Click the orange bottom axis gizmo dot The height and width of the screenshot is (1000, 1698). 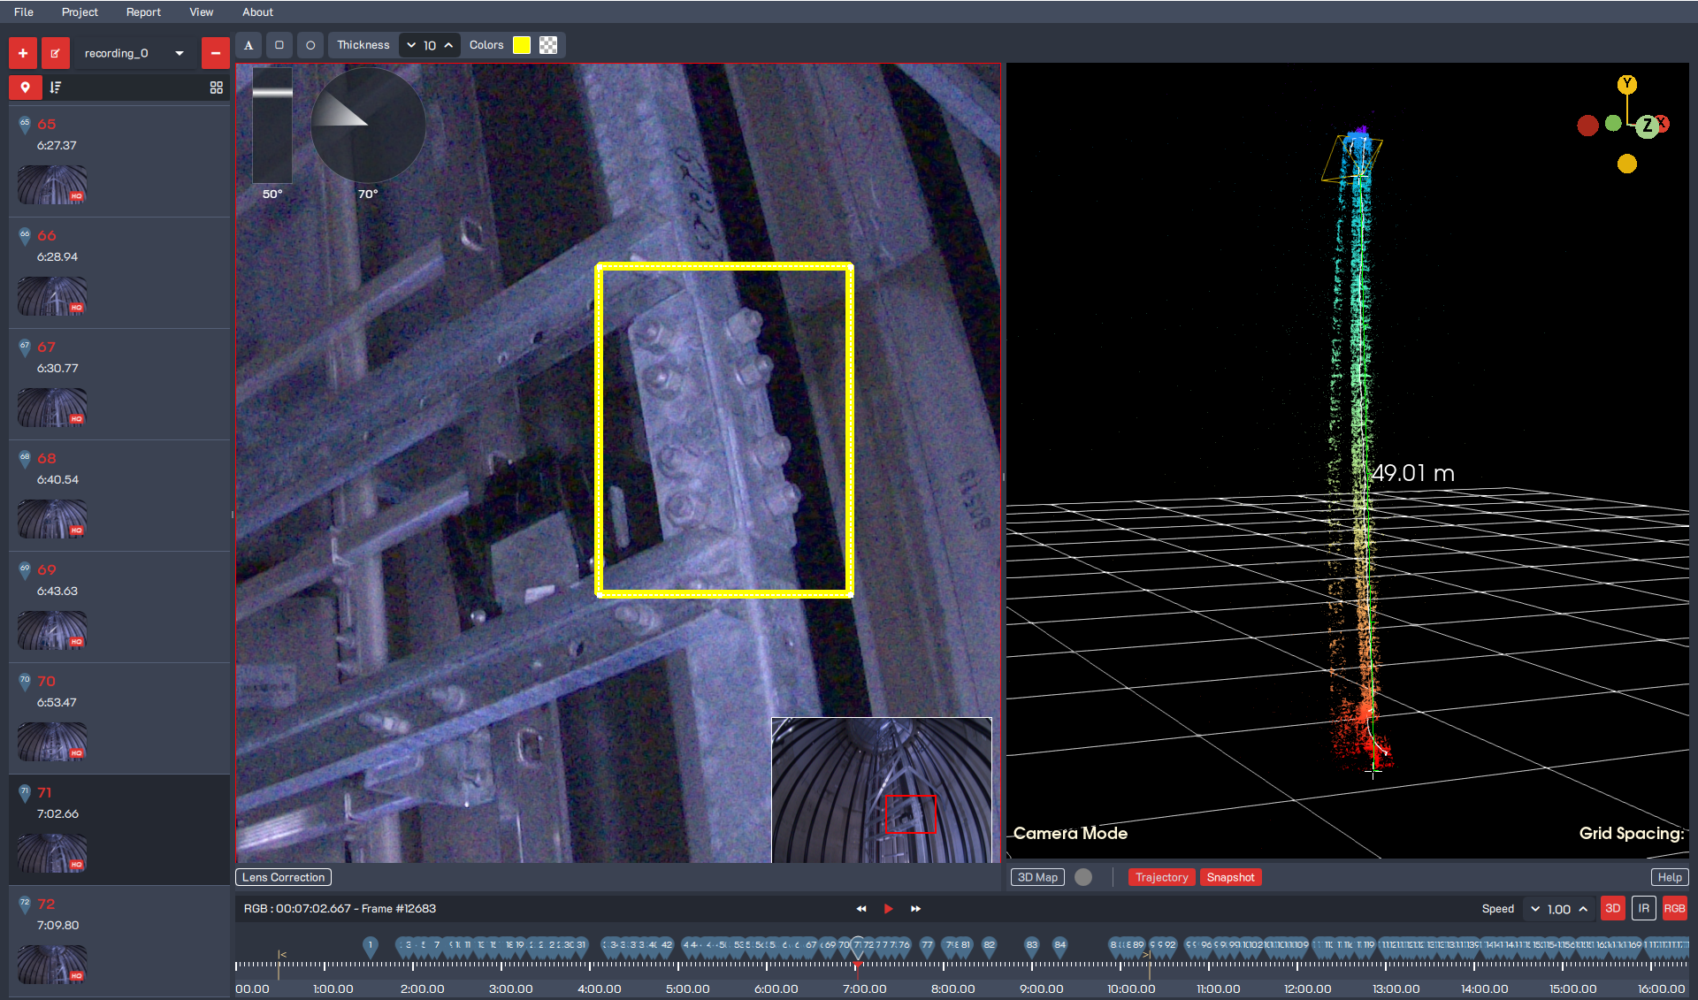(1627, 164)
